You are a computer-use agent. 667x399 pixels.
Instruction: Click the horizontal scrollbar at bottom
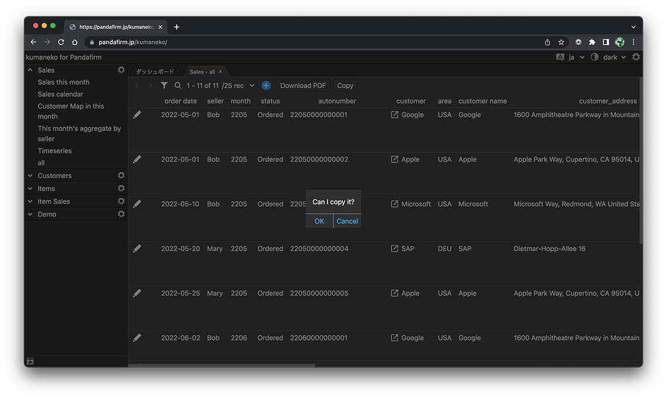click(x=222, y=365)
